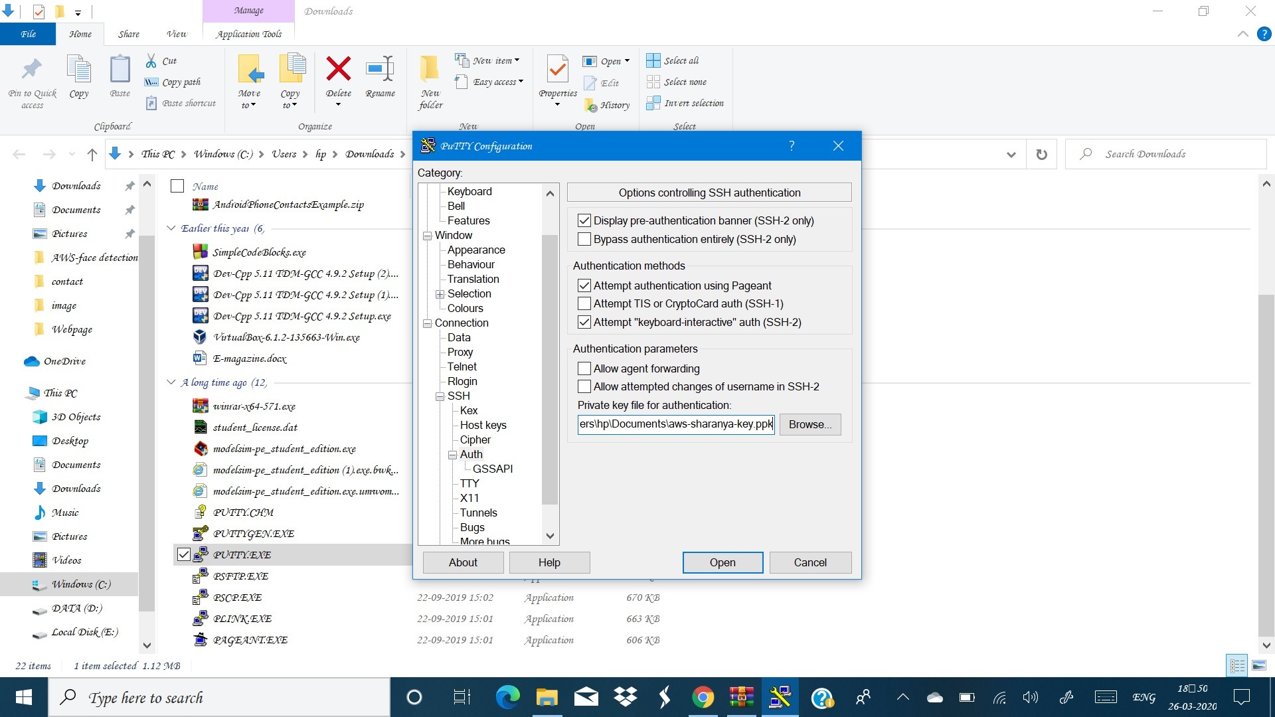
Task: Click the PAGEANT.EXE file icon
Action: click(x=200, y=639)
